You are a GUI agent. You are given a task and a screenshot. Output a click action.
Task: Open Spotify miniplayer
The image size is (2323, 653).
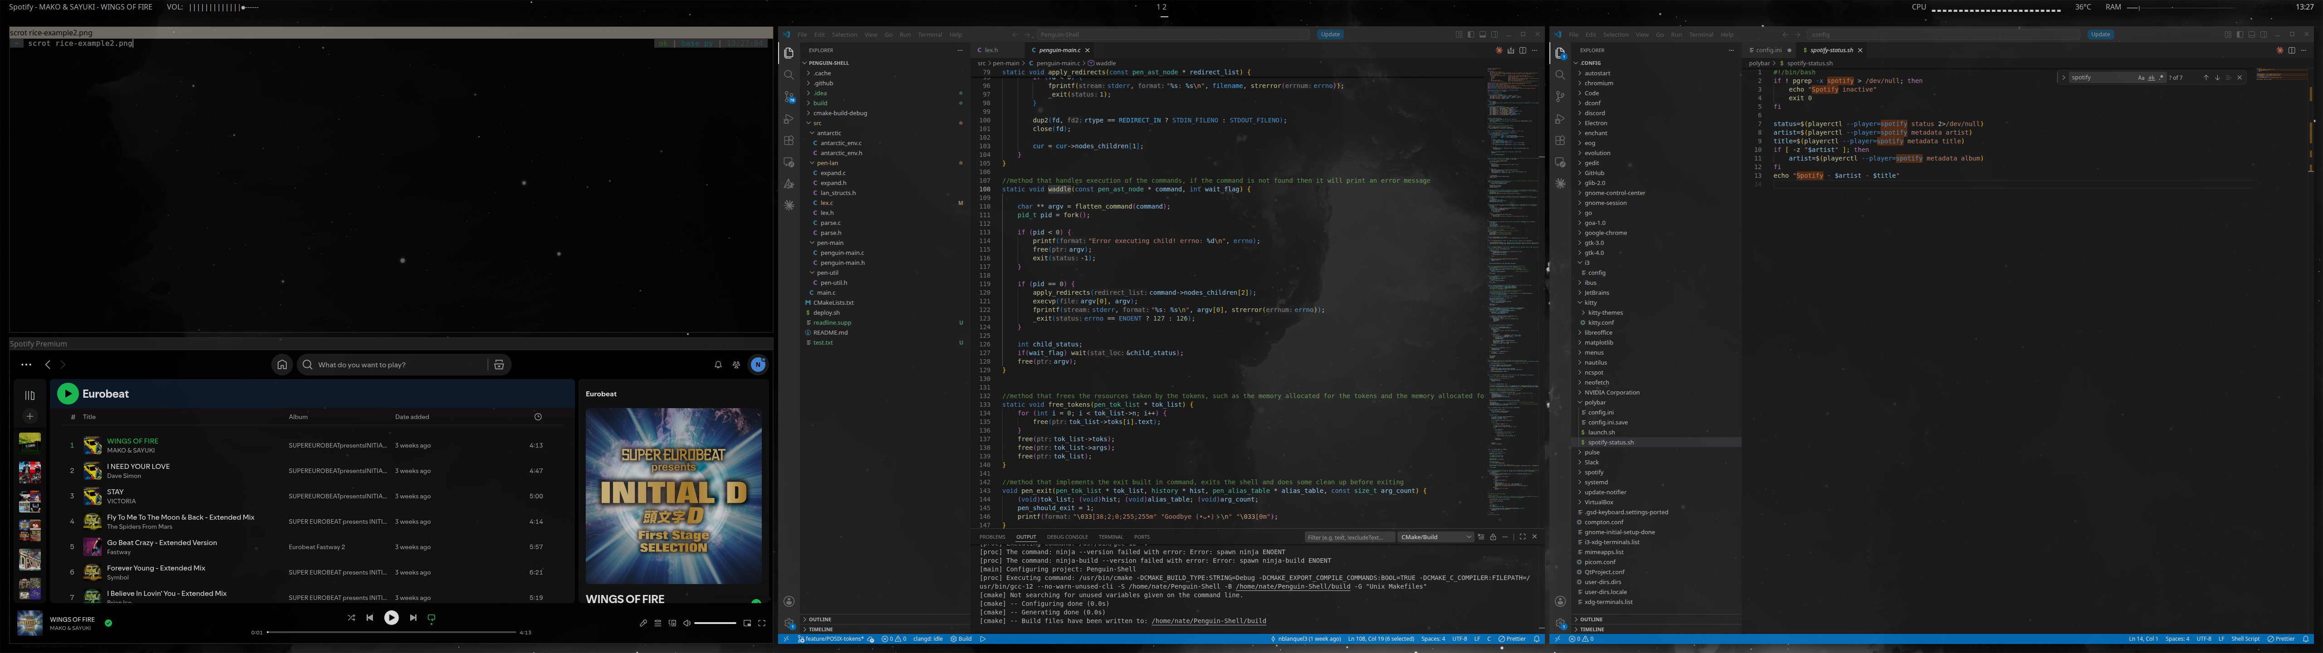[x=747, y=623]
